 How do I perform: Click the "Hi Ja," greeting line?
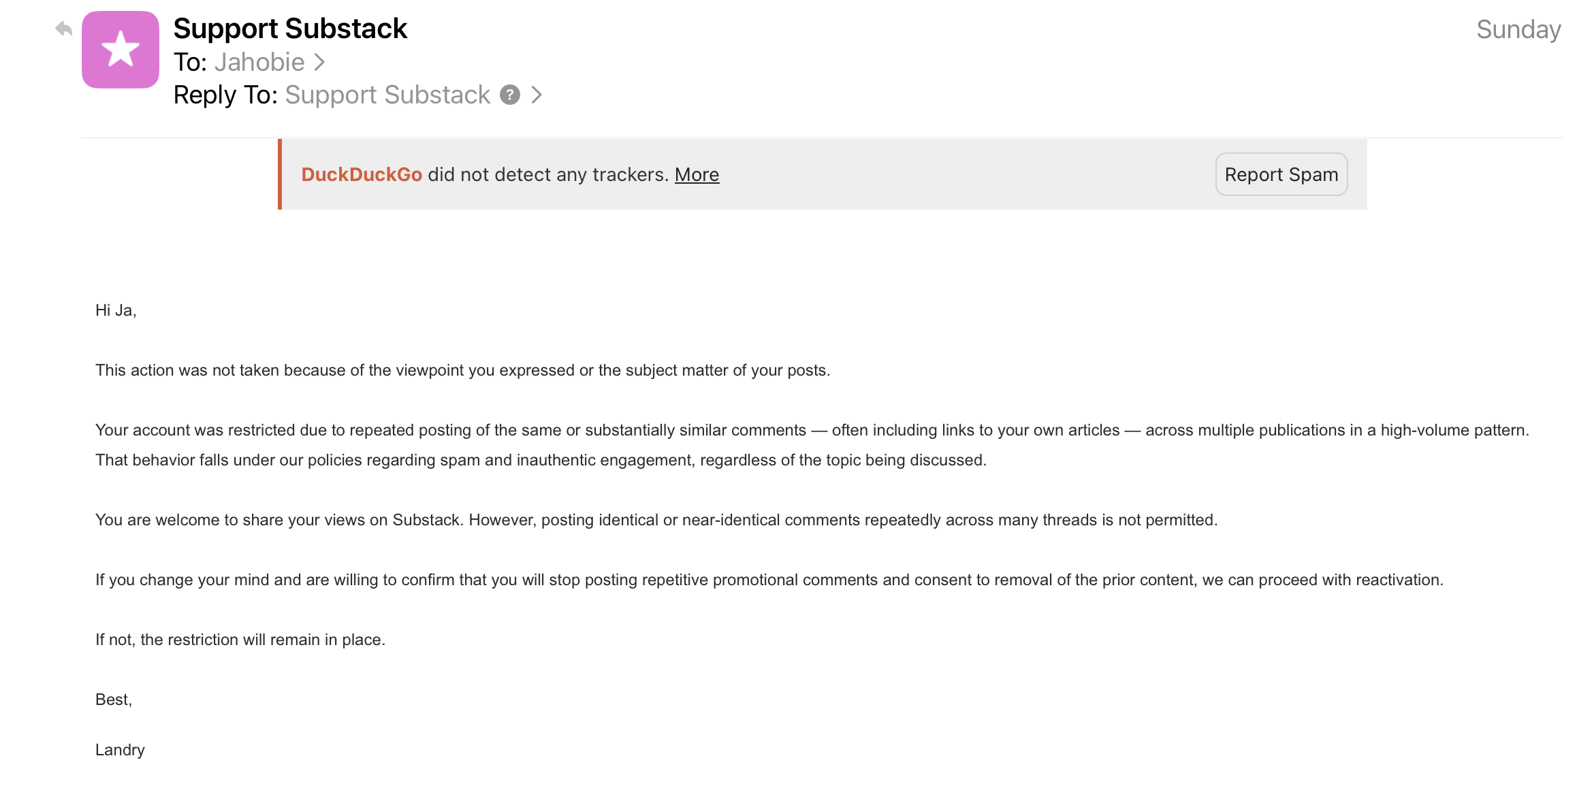click(x=116, y=310)
